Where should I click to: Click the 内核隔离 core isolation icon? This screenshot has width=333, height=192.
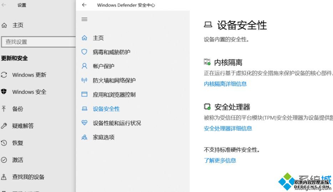point(207,62)
